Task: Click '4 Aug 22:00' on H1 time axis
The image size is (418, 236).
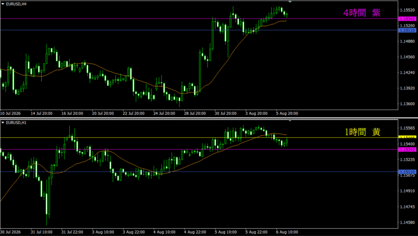Action: (x=195, y=232)
